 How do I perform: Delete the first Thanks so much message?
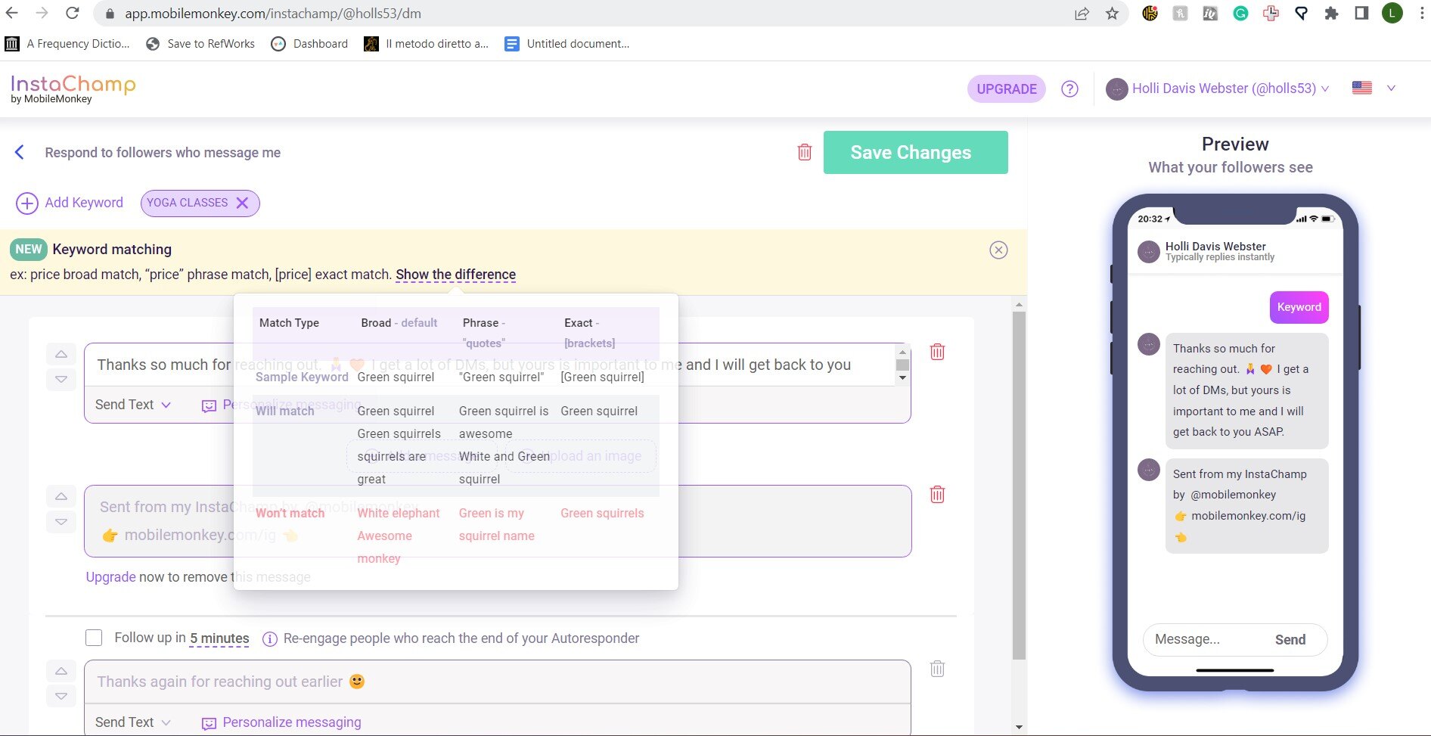point(937,352)
